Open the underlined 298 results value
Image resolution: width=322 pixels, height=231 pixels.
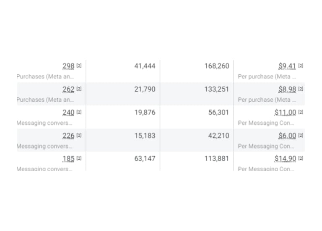coord(68,66)
